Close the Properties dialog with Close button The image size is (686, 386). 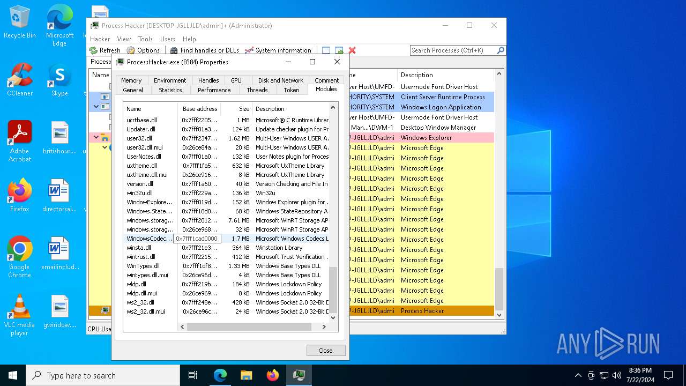coord(325,350)
